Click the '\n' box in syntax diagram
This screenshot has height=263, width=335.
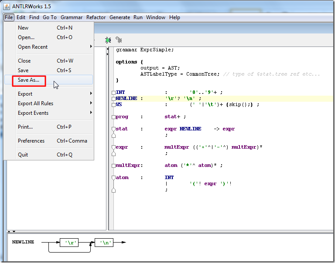104,243
